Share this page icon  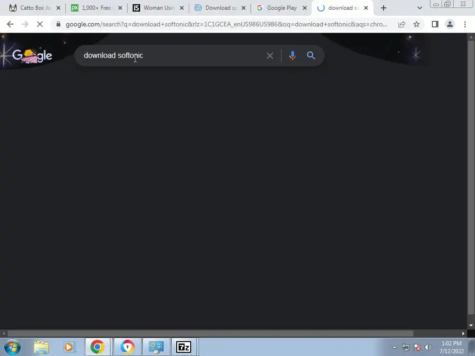pos(402,24)
